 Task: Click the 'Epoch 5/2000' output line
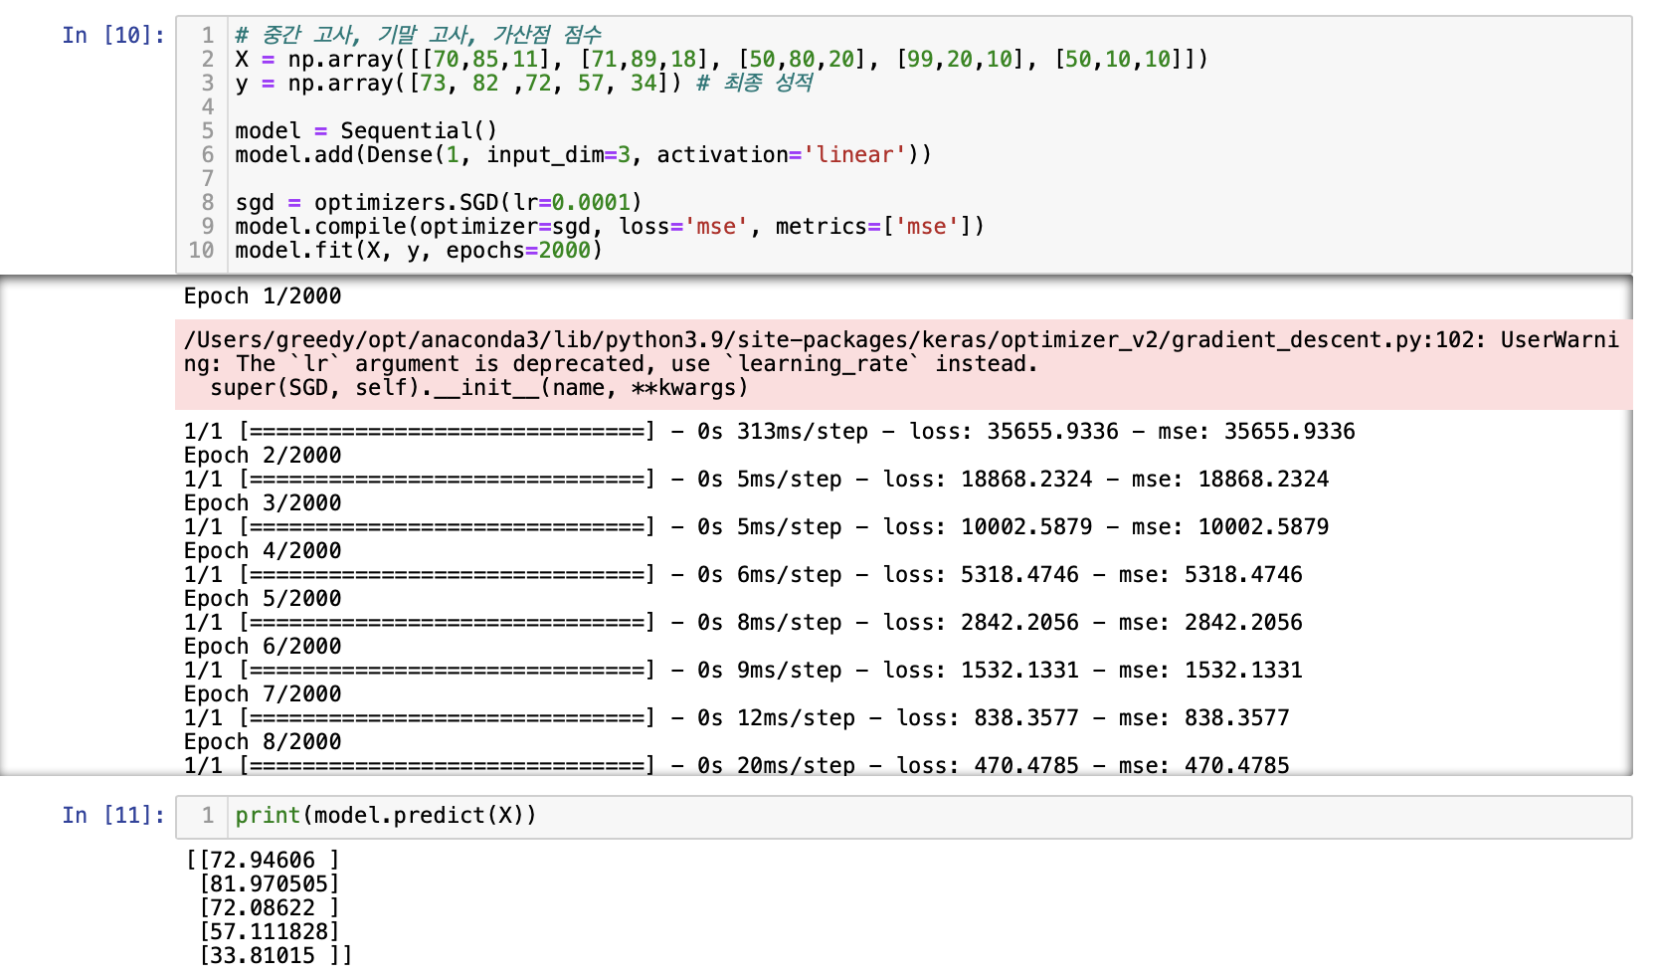click(x=263, y=599)
